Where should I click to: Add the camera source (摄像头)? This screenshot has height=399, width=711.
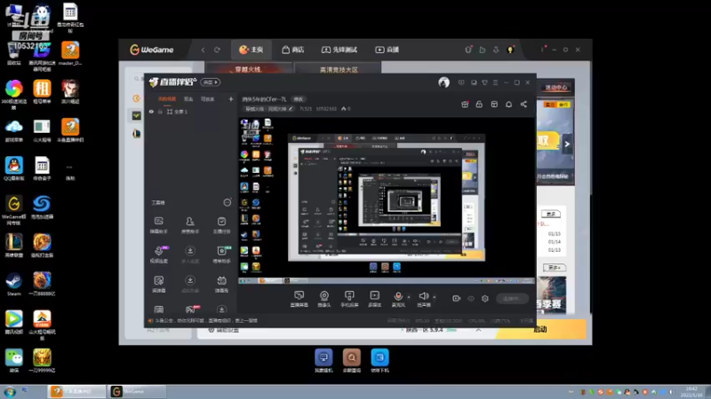[x=324, y=299]
